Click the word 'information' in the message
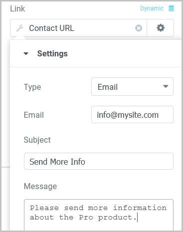 (x=140, y=208)
